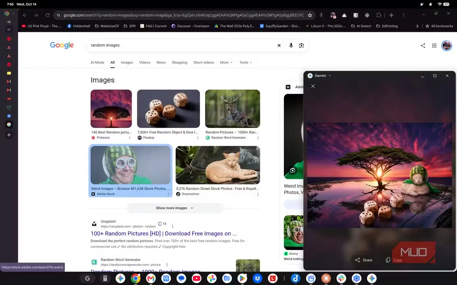Launch YouTube from the shelf
The image size is (457, 285).
point(196,278)
